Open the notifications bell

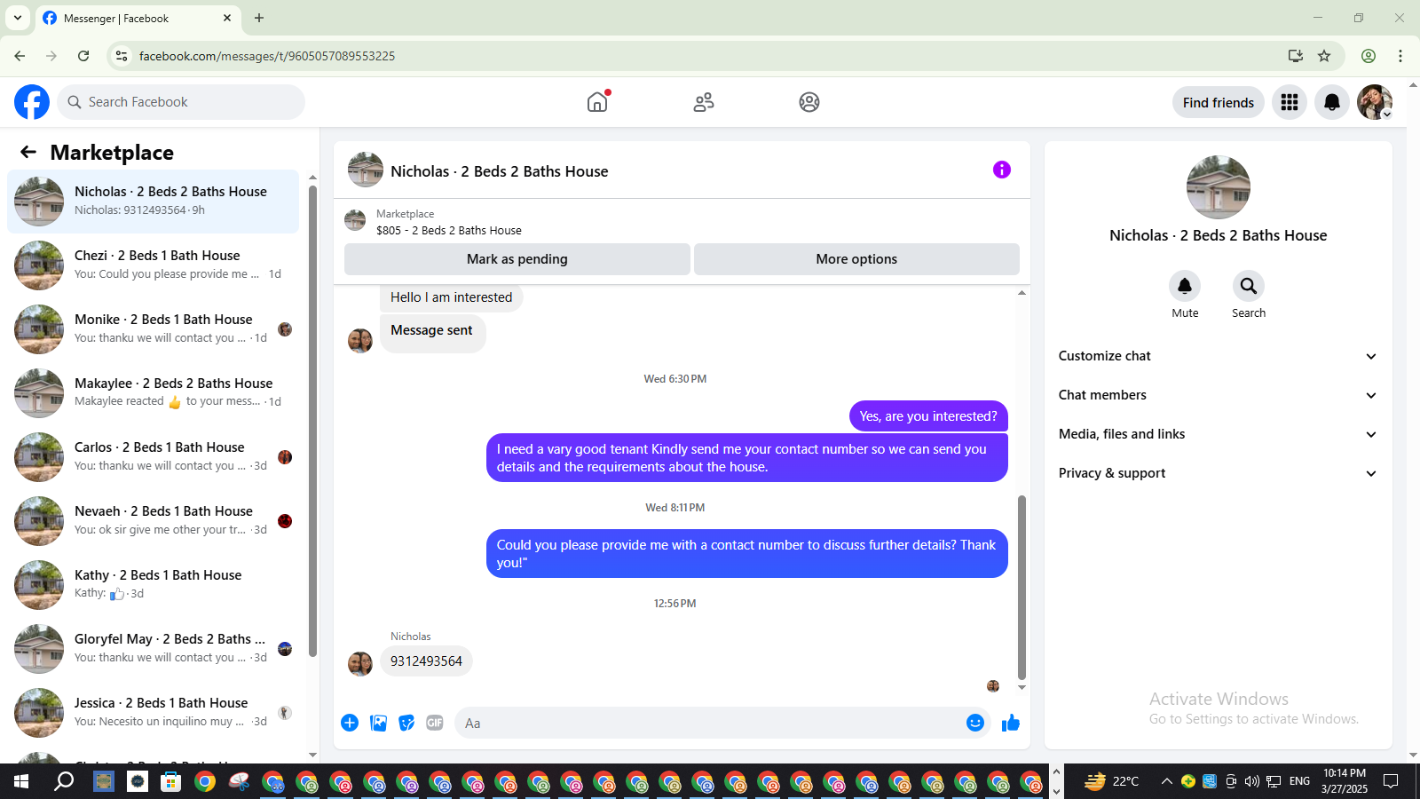point(1332,102)
